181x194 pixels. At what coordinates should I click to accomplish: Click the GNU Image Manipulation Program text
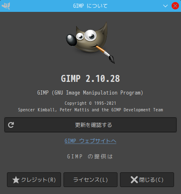90,93
